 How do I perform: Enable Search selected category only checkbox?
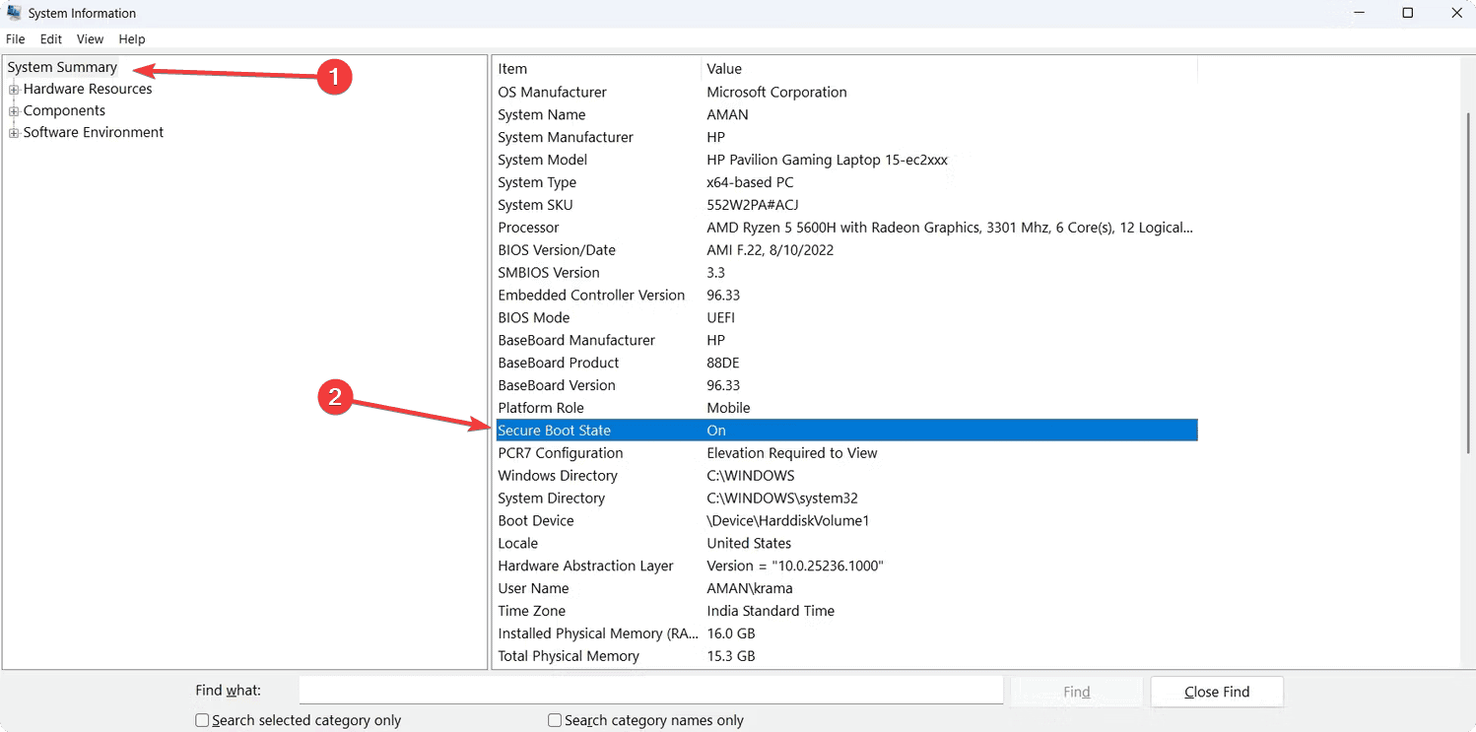[202, 720]
